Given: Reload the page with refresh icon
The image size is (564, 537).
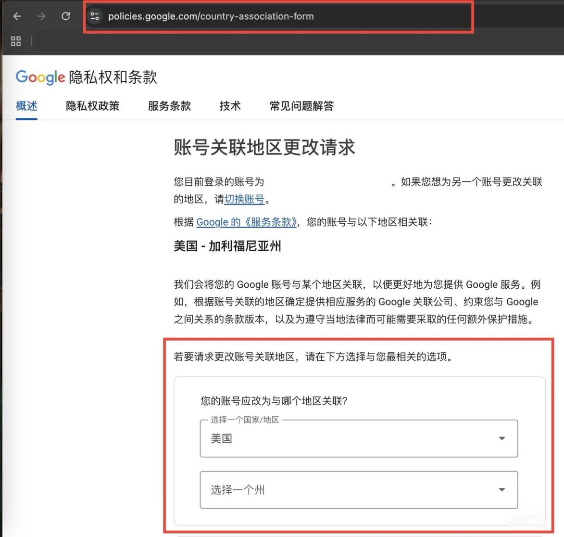Looking at the screenshot, I should point(65,16).
